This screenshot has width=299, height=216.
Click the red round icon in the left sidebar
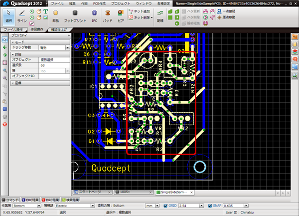click(5, 124)
